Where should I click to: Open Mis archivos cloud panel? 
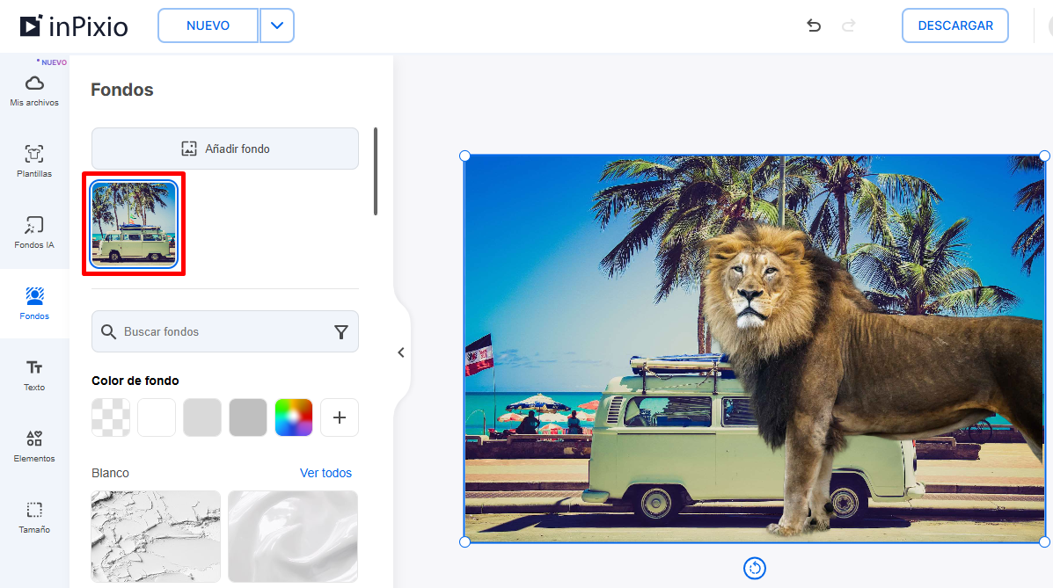[34, 91]
